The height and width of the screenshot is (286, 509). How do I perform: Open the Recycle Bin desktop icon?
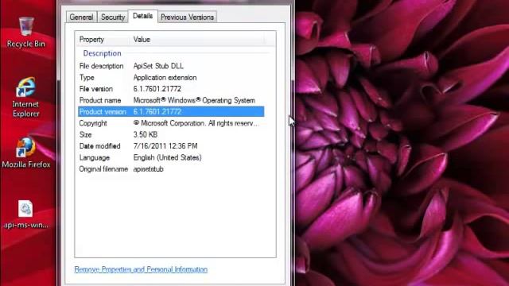click(26, 33)
